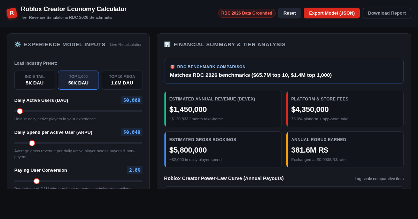Adjust the Daily Spend per Active User slider
Image resolution: width=418 pixels, height=219 pixels.
(78, 143)
